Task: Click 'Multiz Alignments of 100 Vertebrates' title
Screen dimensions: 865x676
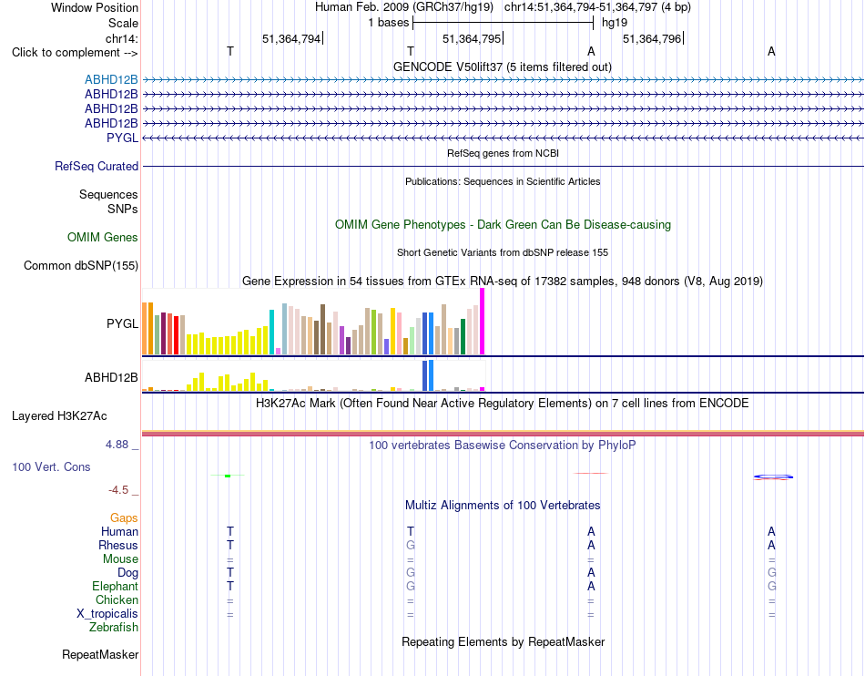Action: click(503, 505)
